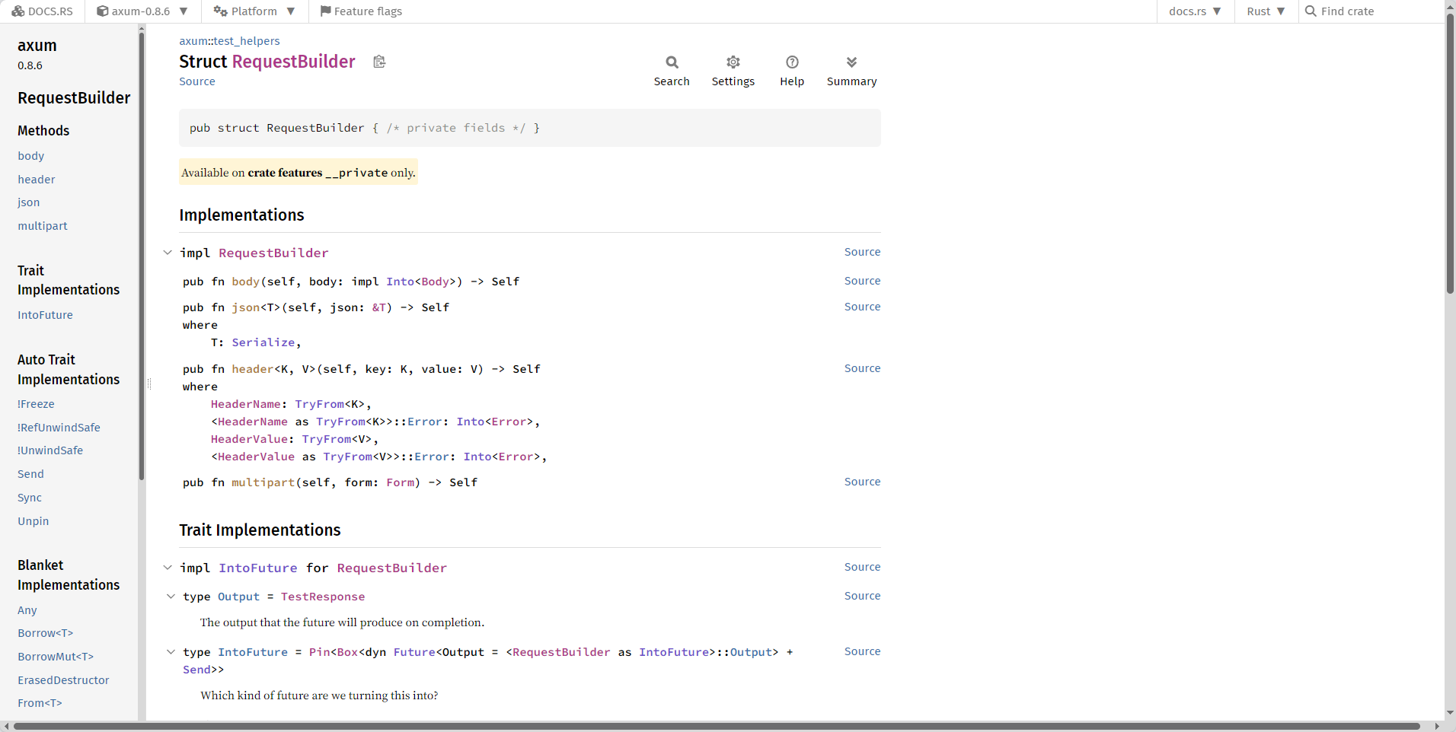Open the Rust dropdown menu
This screenshot has height=732, width=1456.
tap(1266, 11)
